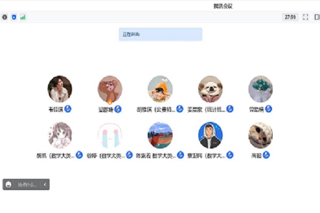Click the emoji smiley in the chat bar

click(9, 184)
